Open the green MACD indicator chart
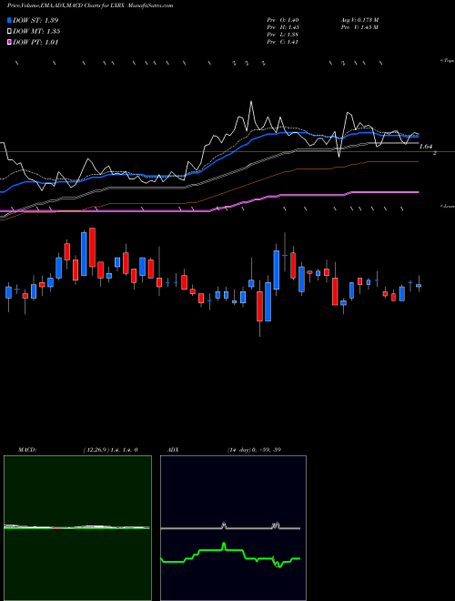The height and width of the screenshot is (601, 455). coord(77,528)
